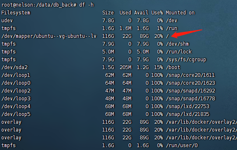237x150 pixels.
Task: Click the 5.0M size of /run/lock
Action: click(108, 52)
